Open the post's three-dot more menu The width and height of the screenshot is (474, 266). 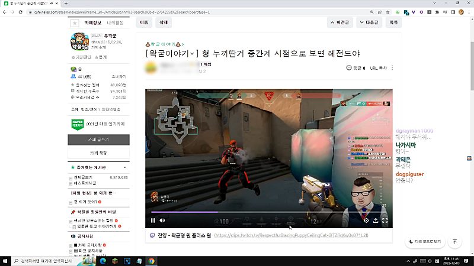point(392,68)
